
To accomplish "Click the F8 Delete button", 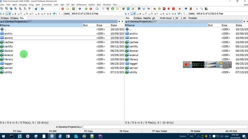I will tap(195, 131).
